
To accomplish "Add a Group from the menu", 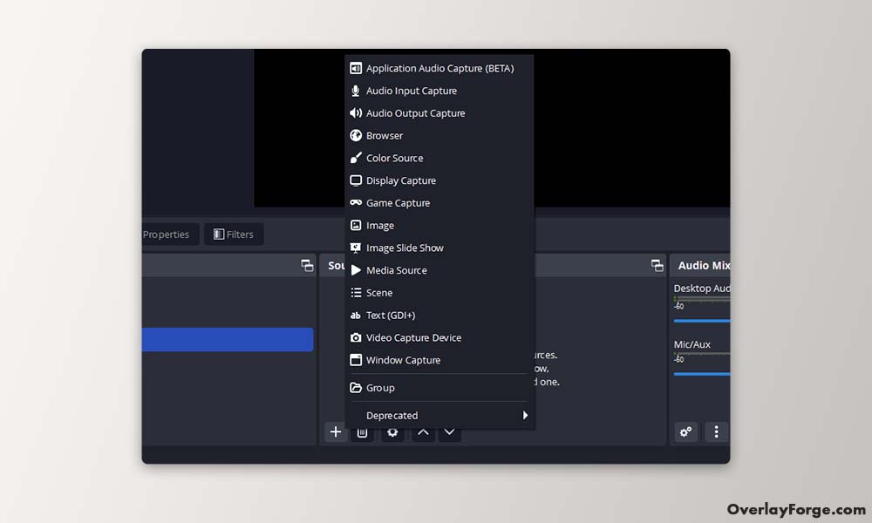I will point(379,387).
